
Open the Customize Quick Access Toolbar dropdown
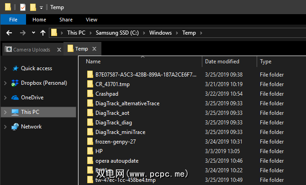[x=41, y=8]
